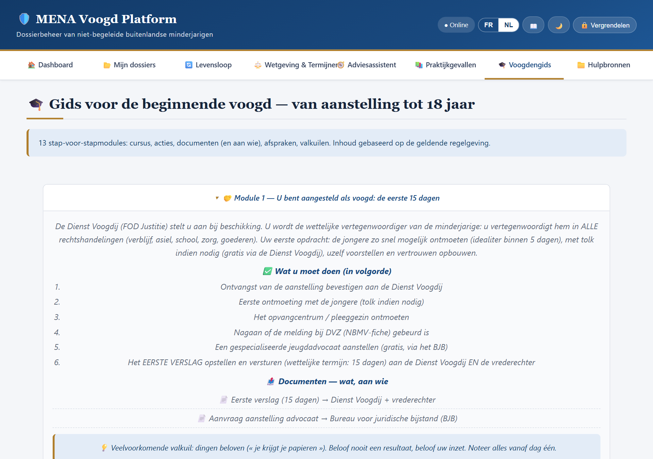Click the Dossierbeheer subtitle in header
653x459 pixels.
(x=115, y=34)
